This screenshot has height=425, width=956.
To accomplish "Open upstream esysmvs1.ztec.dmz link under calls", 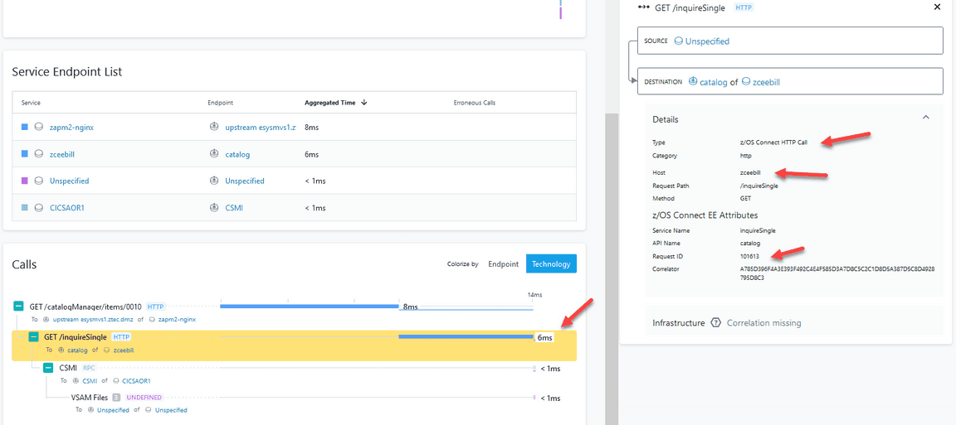I will 92,319.
